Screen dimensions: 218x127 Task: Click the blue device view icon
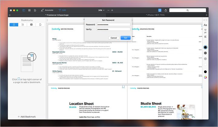pos(160,10)
